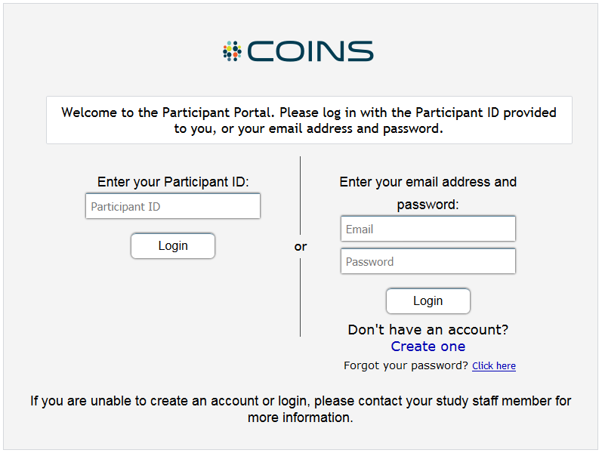Click the vertical divider line below 'or'
Screen dimensions: 602x453
pyautogui.click(x=301, y=298)
